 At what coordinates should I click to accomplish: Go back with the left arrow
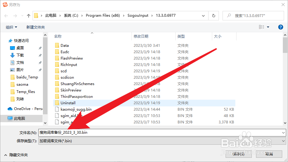(x=6, y=16)
